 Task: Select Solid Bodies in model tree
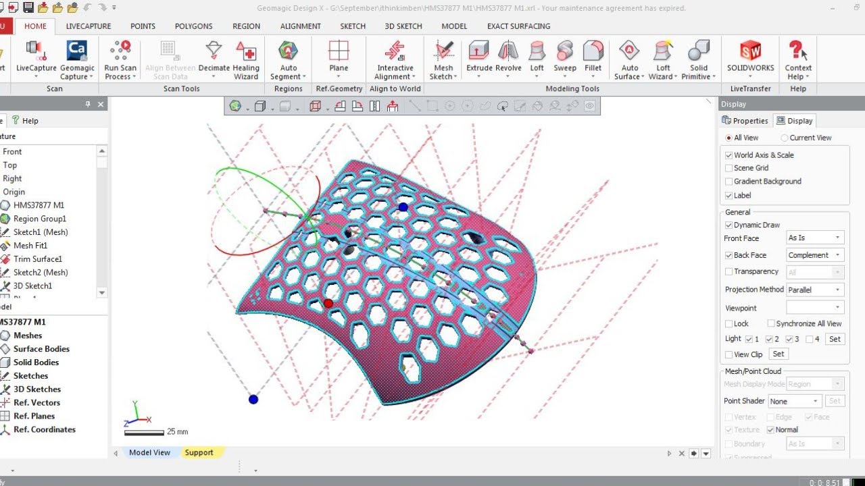[36, 362]
